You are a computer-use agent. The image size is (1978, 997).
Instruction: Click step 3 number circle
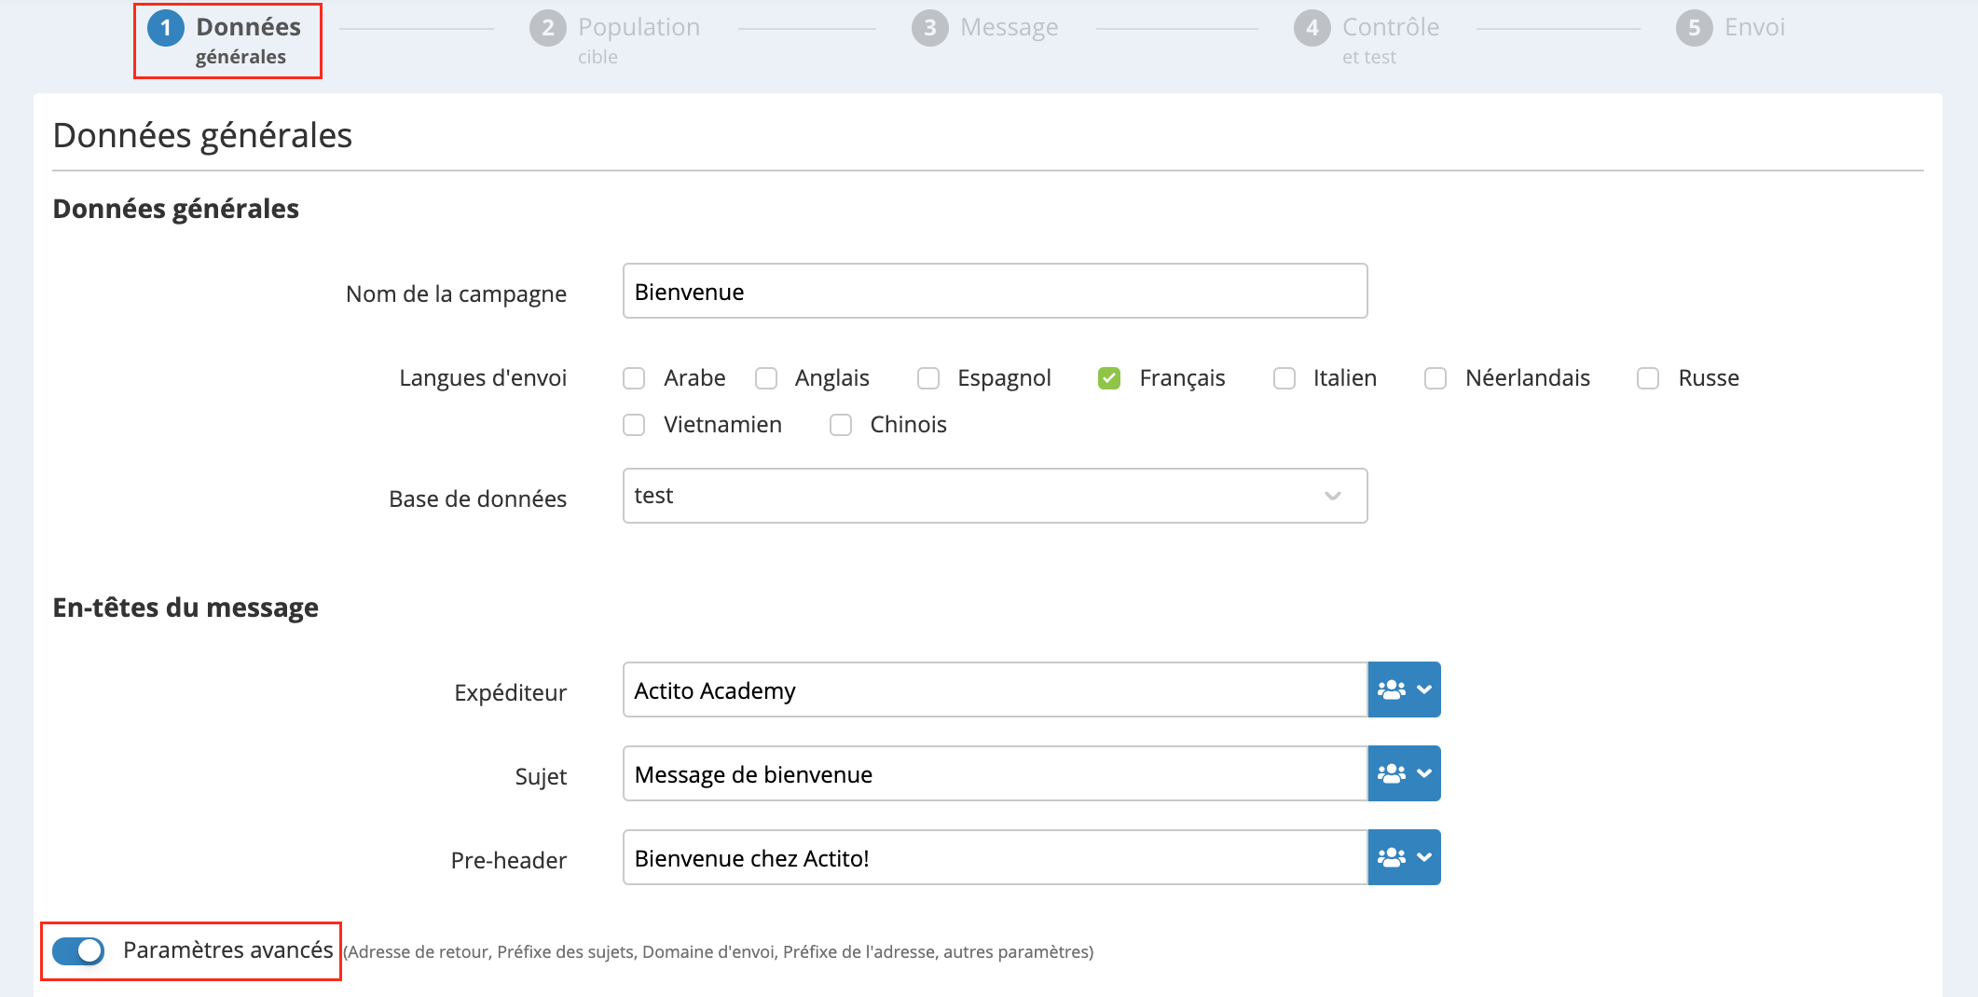pos(930,28)
